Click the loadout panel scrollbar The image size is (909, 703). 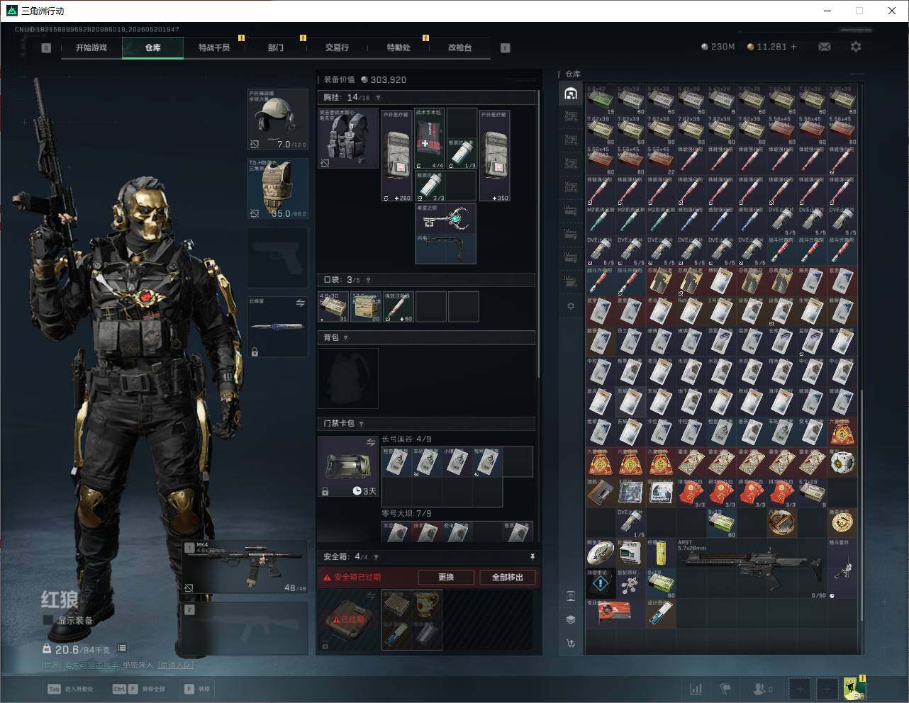[x=538, y=234]
